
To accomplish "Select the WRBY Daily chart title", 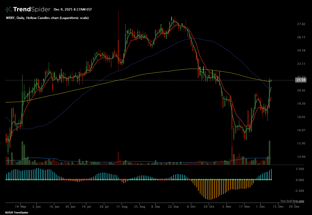I will coord(47,18).
